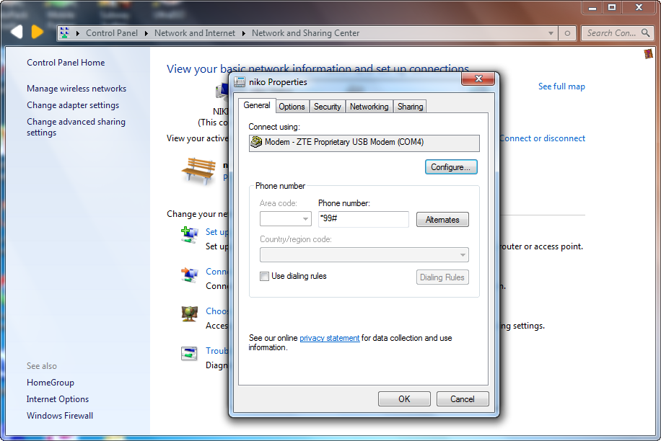Click the See full map link
This screenshot has width=661, height=441.
(561, 86)
